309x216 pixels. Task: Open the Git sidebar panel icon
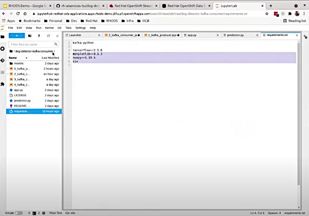(2, 60)
